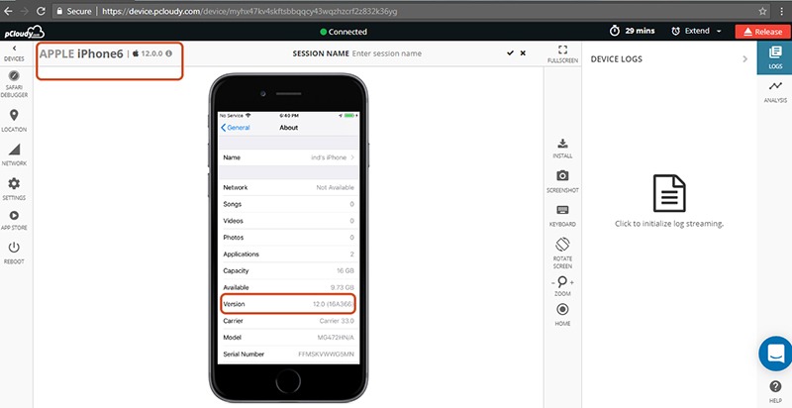Click the browser address bar URL

(249, 11)
